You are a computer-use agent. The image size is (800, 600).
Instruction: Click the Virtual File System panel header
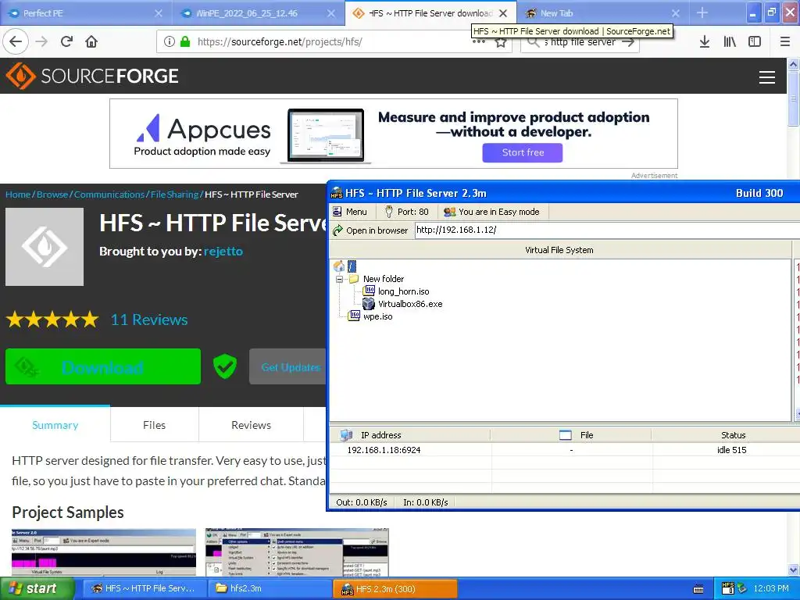(x=559, y=250)
